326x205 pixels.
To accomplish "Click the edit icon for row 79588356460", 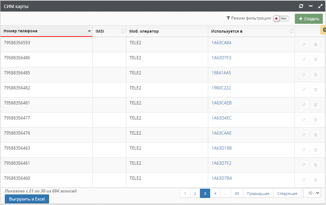I will coord(303,180).
